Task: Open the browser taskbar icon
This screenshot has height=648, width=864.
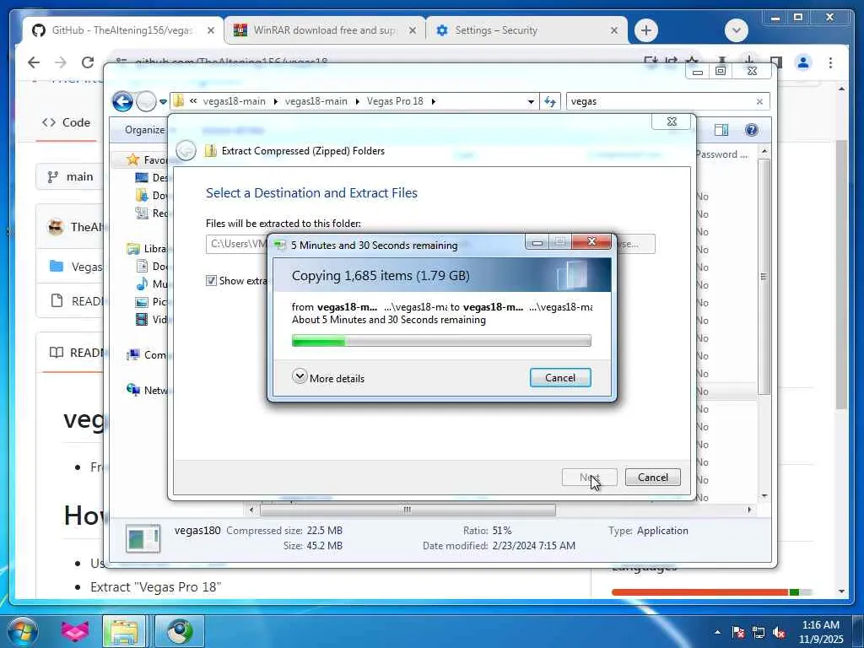Action: [x=180, y=631]
